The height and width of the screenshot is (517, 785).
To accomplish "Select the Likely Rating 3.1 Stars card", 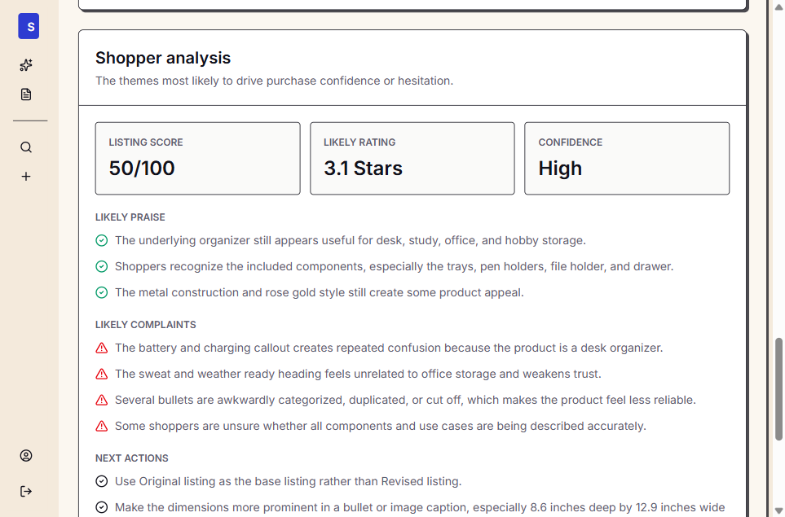I will click(x=412, y=159).
